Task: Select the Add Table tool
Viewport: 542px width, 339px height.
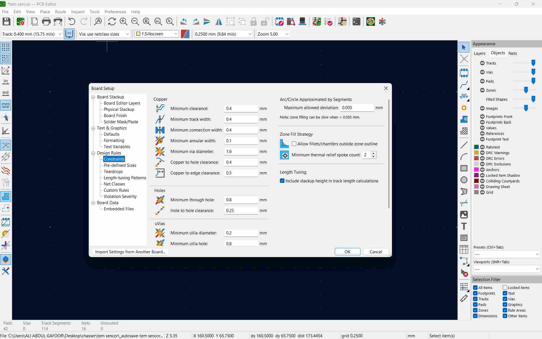Action: tap(464, 249)
